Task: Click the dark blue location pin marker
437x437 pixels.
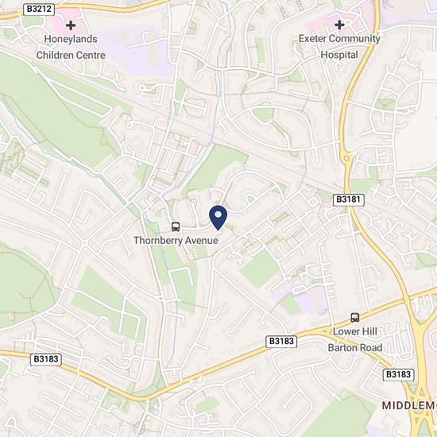Action: click(218, 218)
